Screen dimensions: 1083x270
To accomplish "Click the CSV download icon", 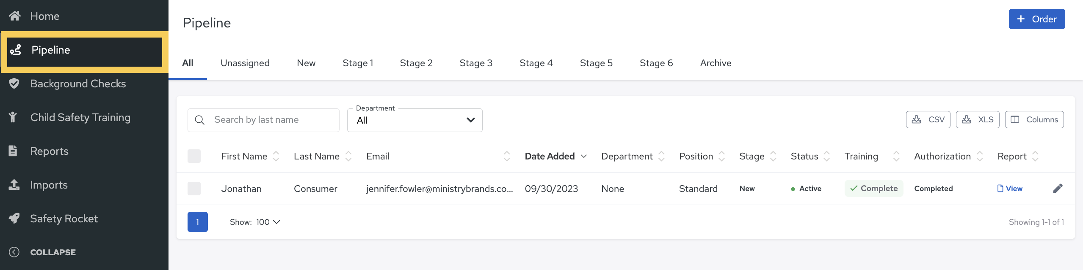I will coord(917,119).
